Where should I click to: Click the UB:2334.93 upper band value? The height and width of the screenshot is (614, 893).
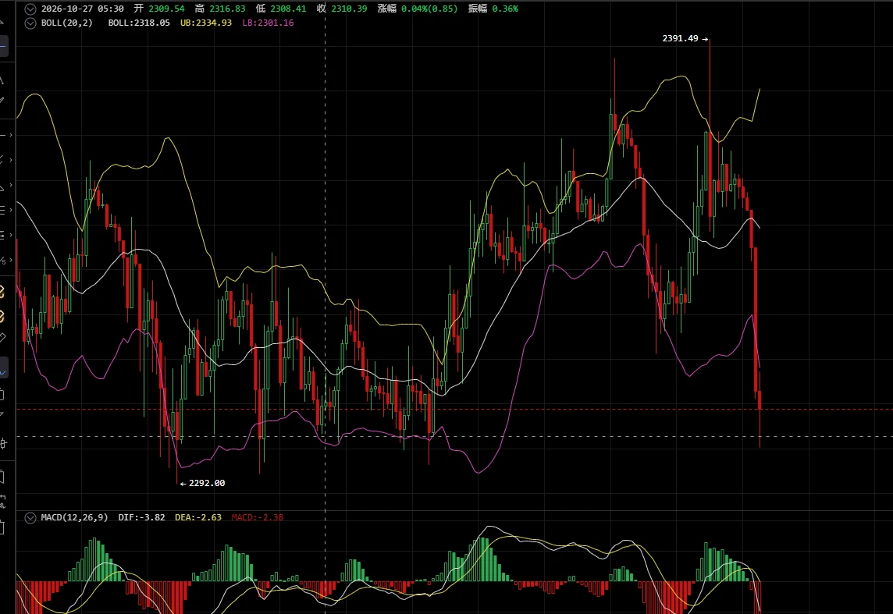tap(205, 23)
